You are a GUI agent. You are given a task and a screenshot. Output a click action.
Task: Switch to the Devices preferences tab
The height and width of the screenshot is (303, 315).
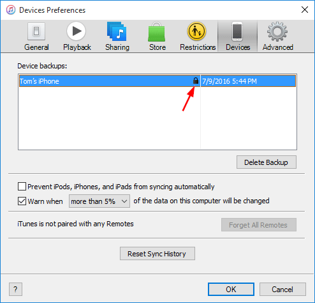pos(238,36)
